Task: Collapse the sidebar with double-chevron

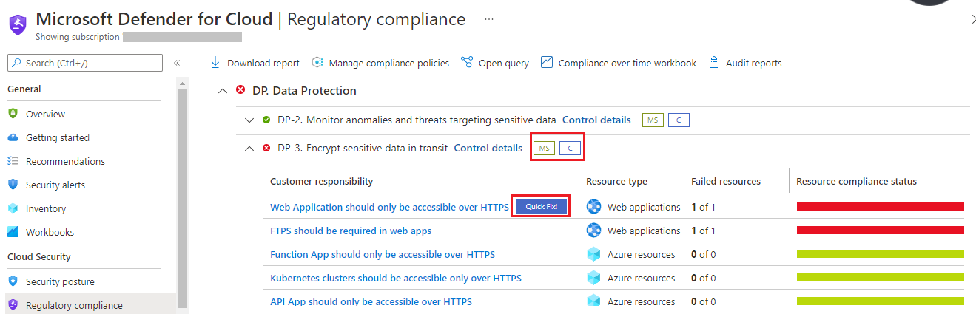Action: click(x=177, y=63)
